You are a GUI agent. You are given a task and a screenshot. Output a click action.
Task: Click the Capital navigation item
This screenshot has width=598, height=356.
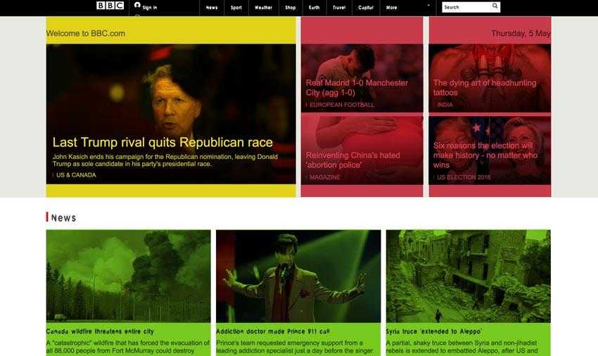pos(366,8)
